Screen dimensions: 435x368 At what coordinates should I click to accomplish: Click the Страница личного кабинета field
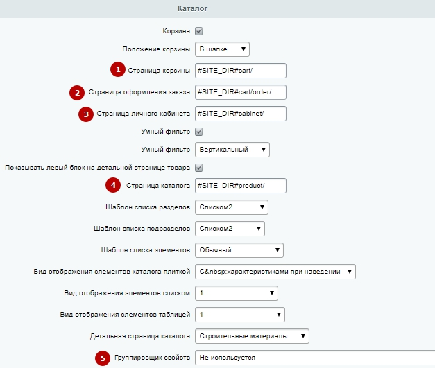pyautogui.click(x=241, y=114)
